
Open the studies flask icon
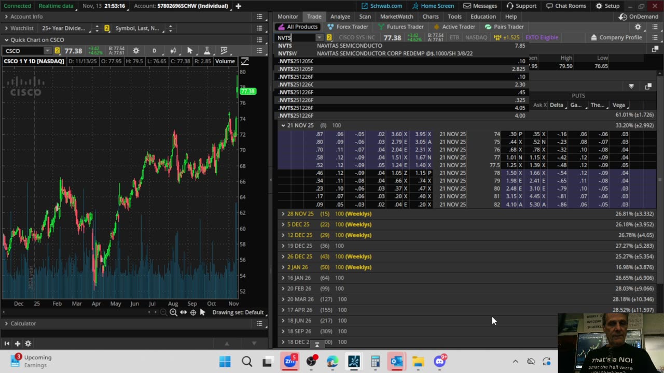206,51
